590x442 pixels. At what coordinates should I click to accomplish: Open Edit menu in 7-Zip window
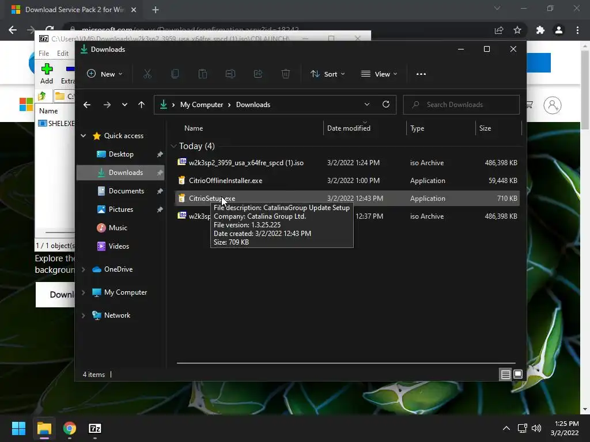pos(63,54)
